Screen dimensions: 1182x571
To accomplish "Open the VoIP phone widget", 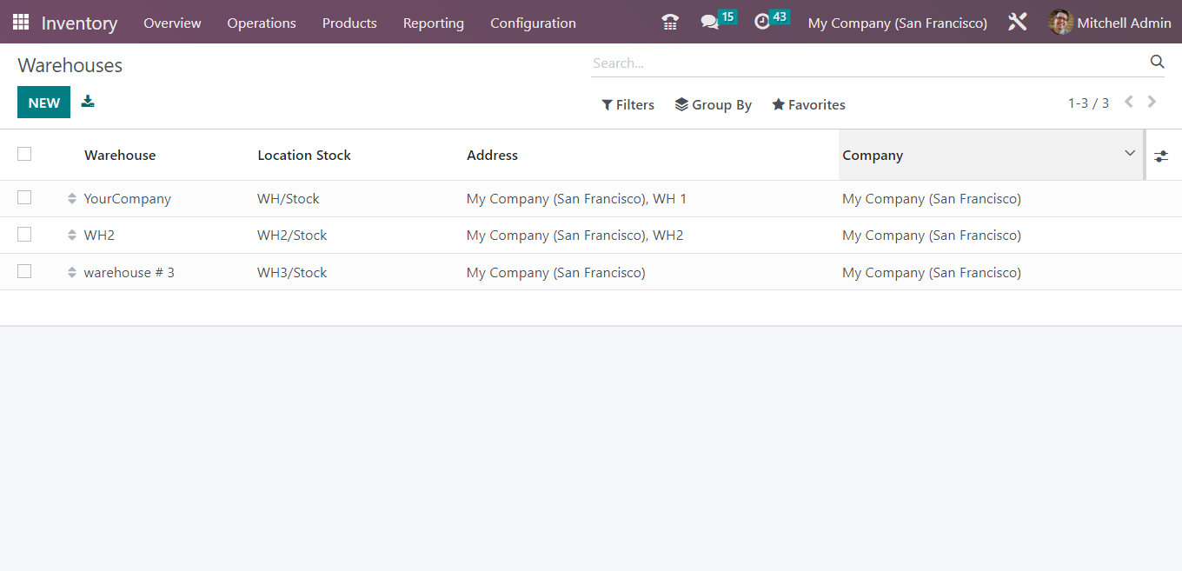I will tap(669, 22).
